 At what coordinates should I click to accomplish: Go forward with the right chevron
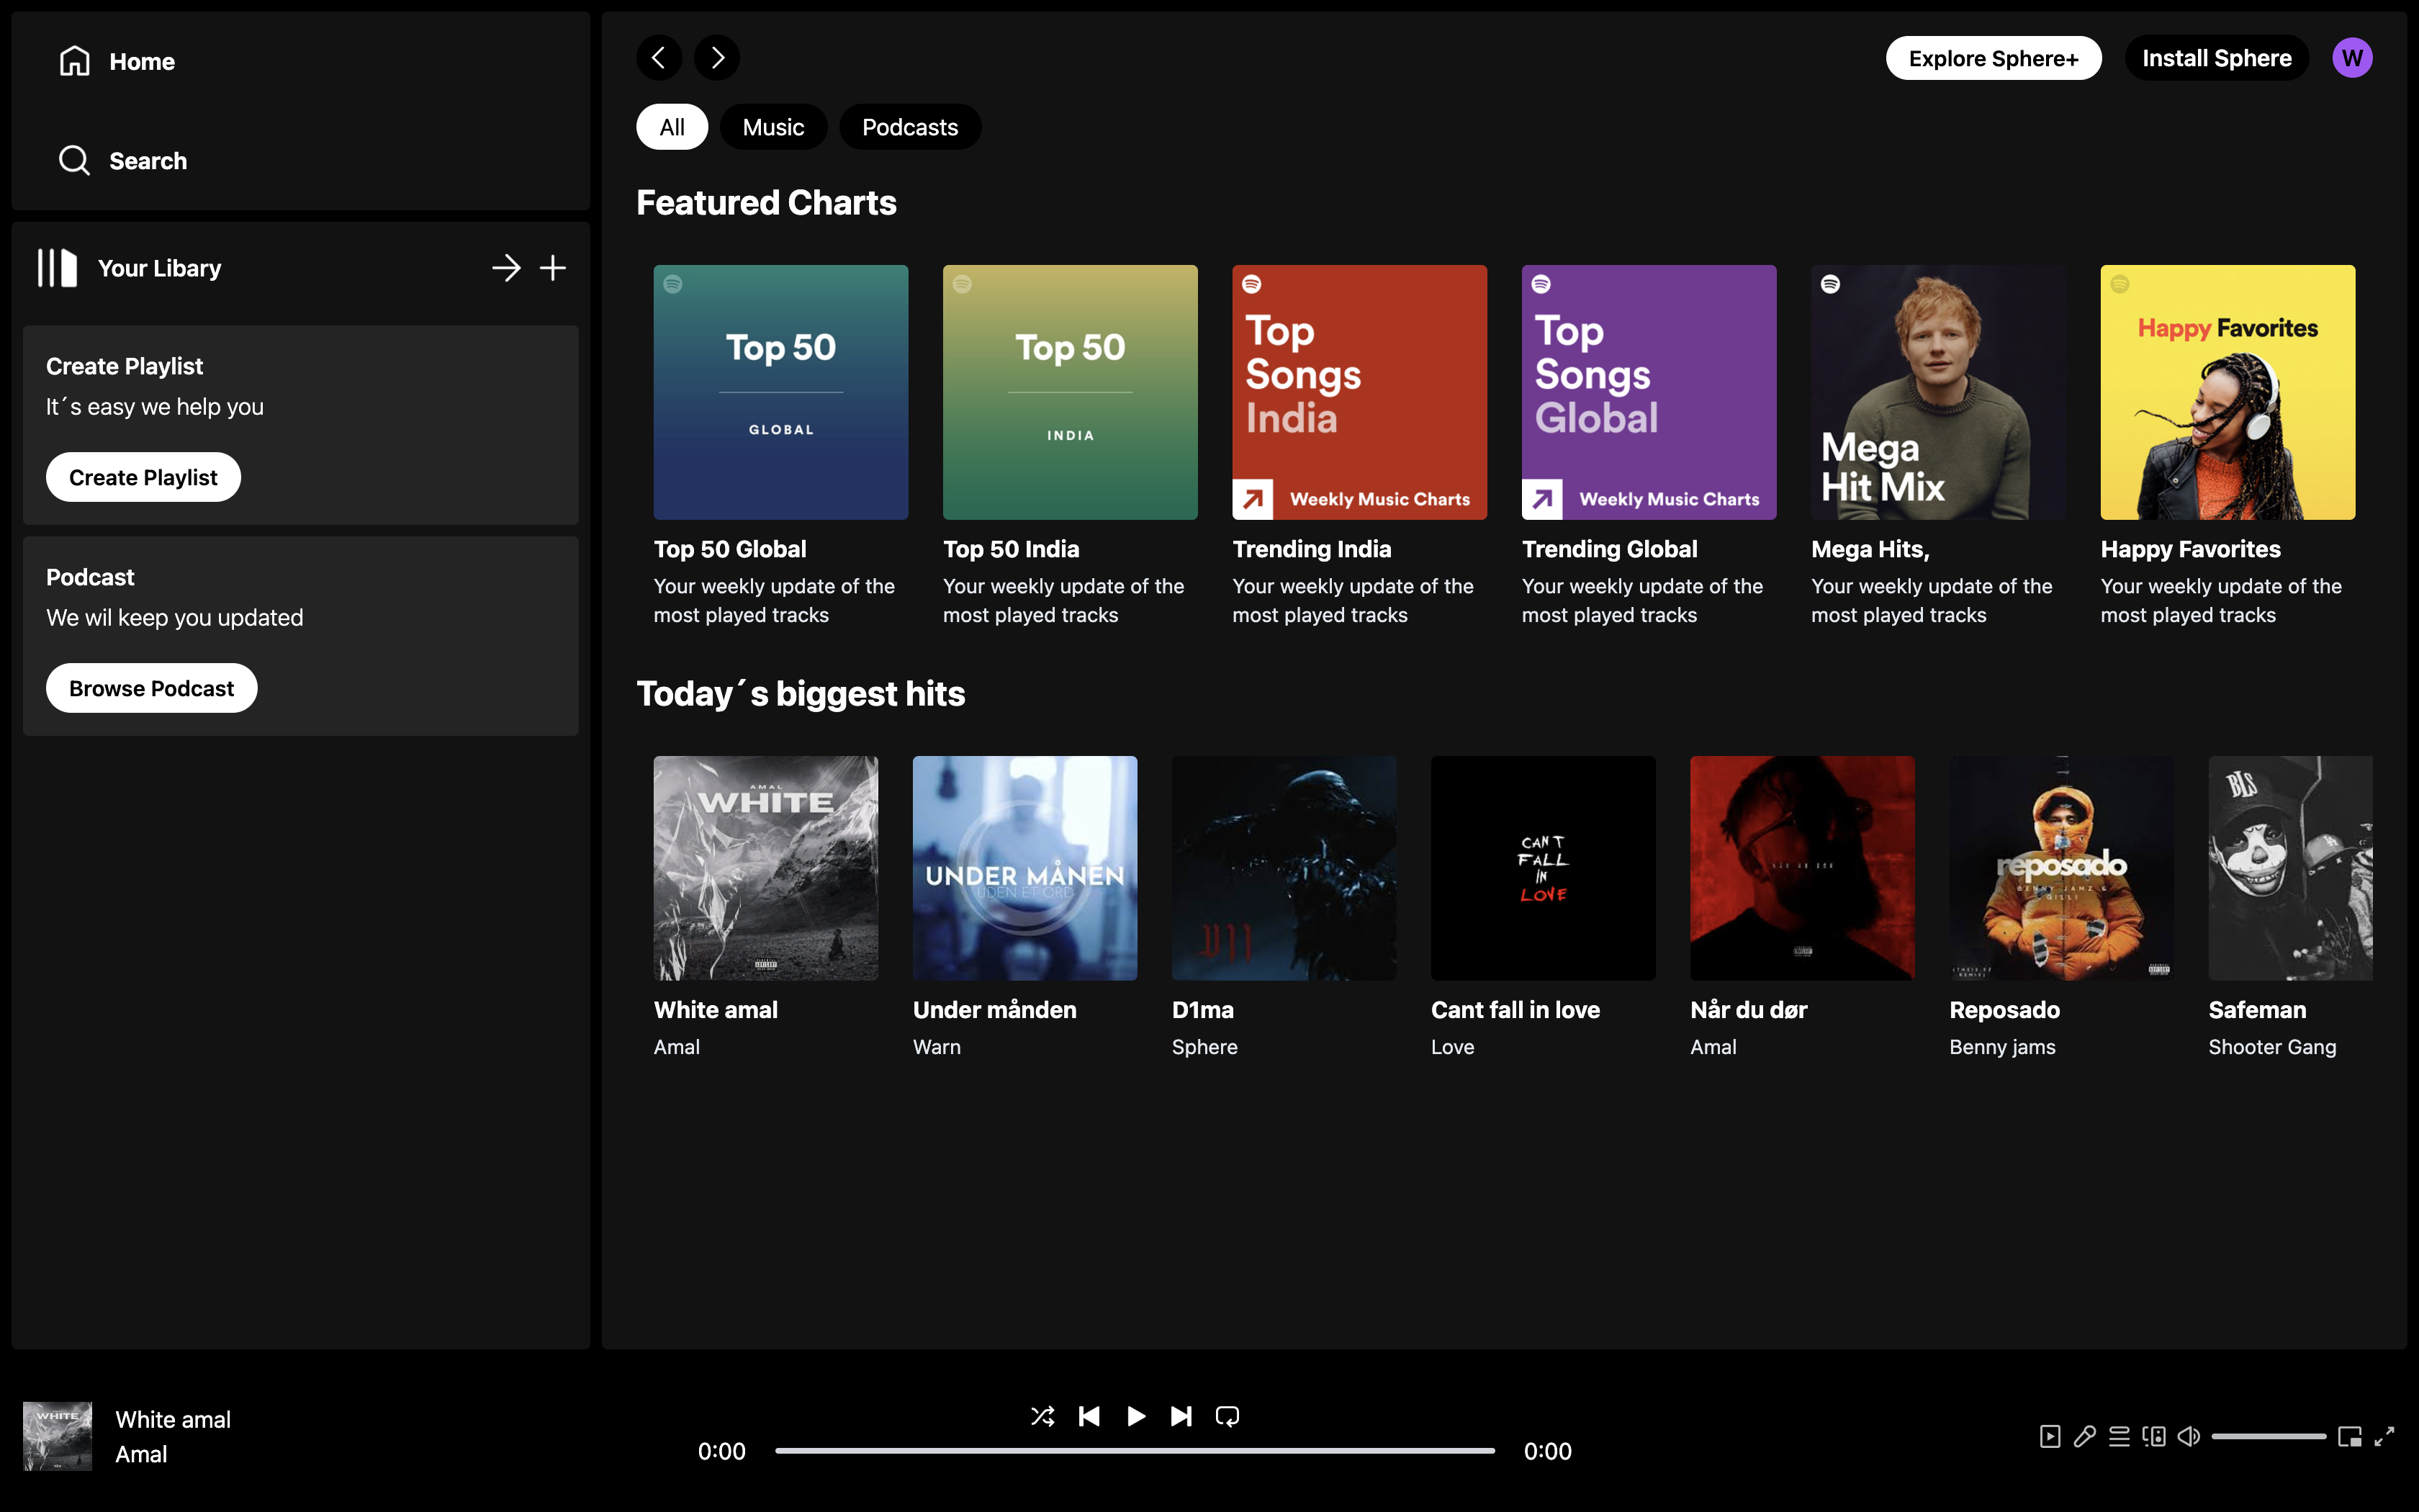pos(718,58)
